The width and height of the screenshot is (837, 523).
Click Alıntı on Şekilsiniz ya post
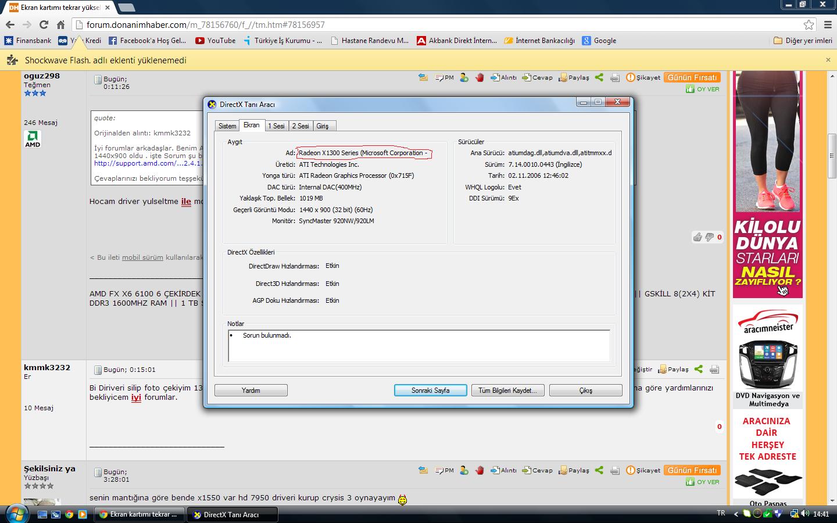(503, 470)
